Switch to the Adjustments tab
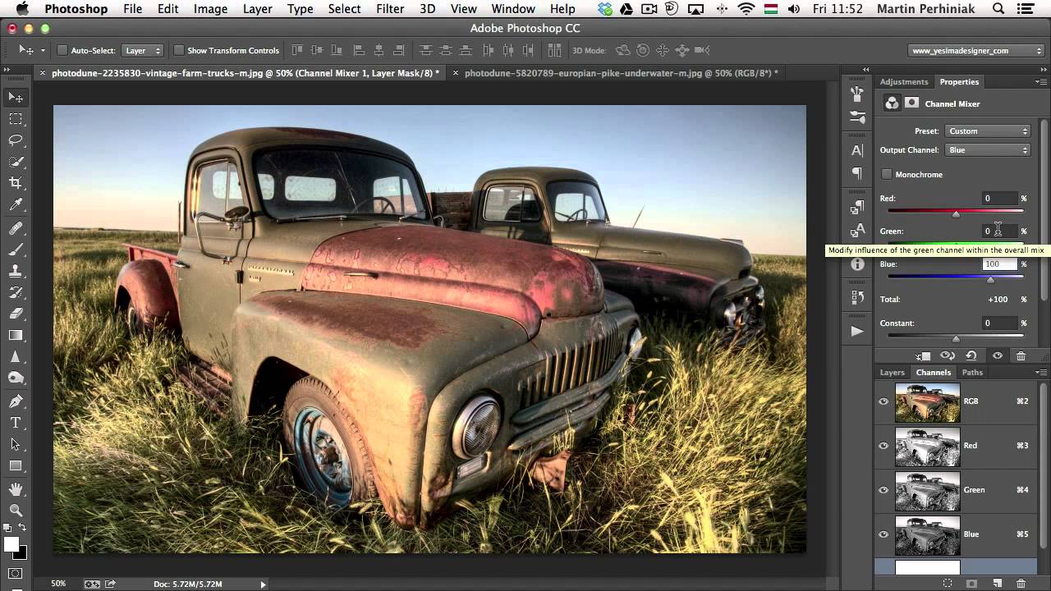 point(904,82)
